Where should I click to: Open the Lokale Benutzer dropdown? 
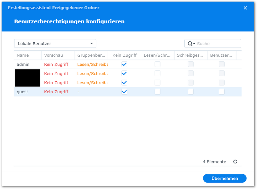tap(55, 44)
